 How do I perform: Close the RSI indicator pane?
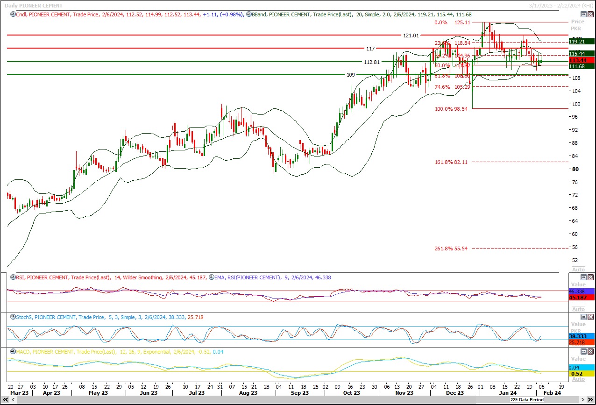click(x=590, y=277)
